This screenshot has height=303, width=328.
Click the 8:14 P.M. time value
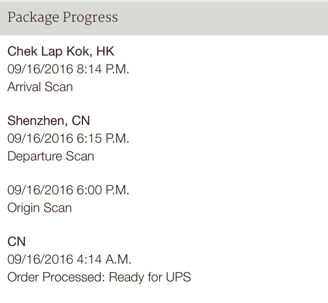[103, 69]
